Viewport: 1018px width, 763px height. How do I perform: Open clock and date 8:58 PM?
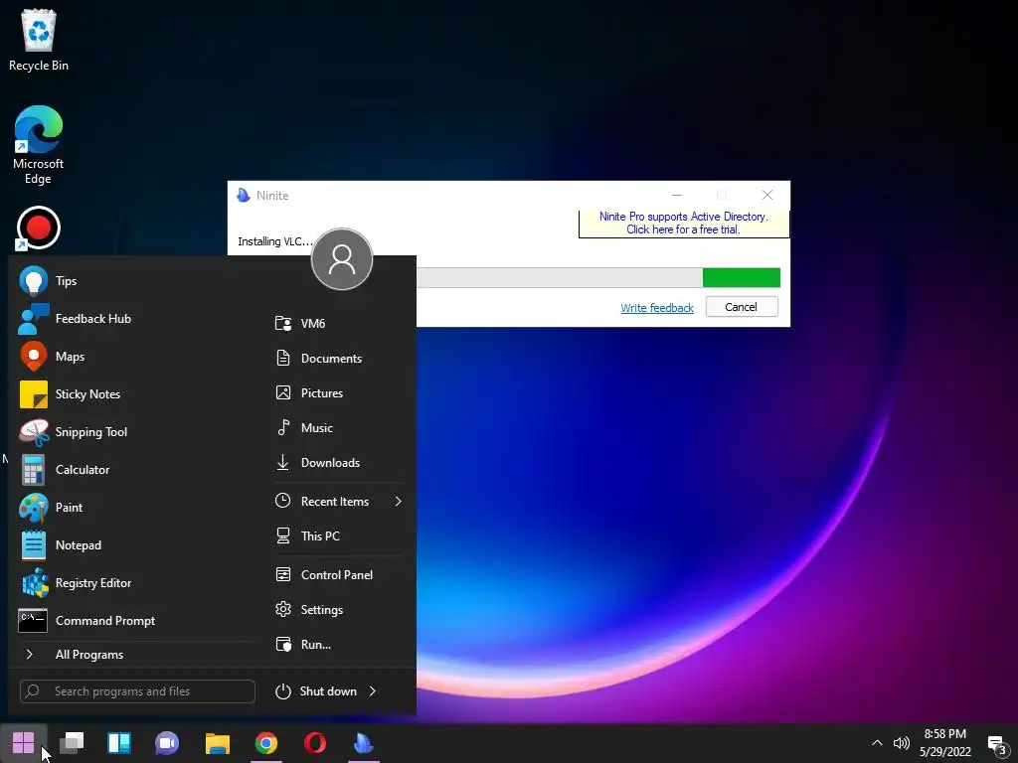pyautogui.click(x=945, y=743)
